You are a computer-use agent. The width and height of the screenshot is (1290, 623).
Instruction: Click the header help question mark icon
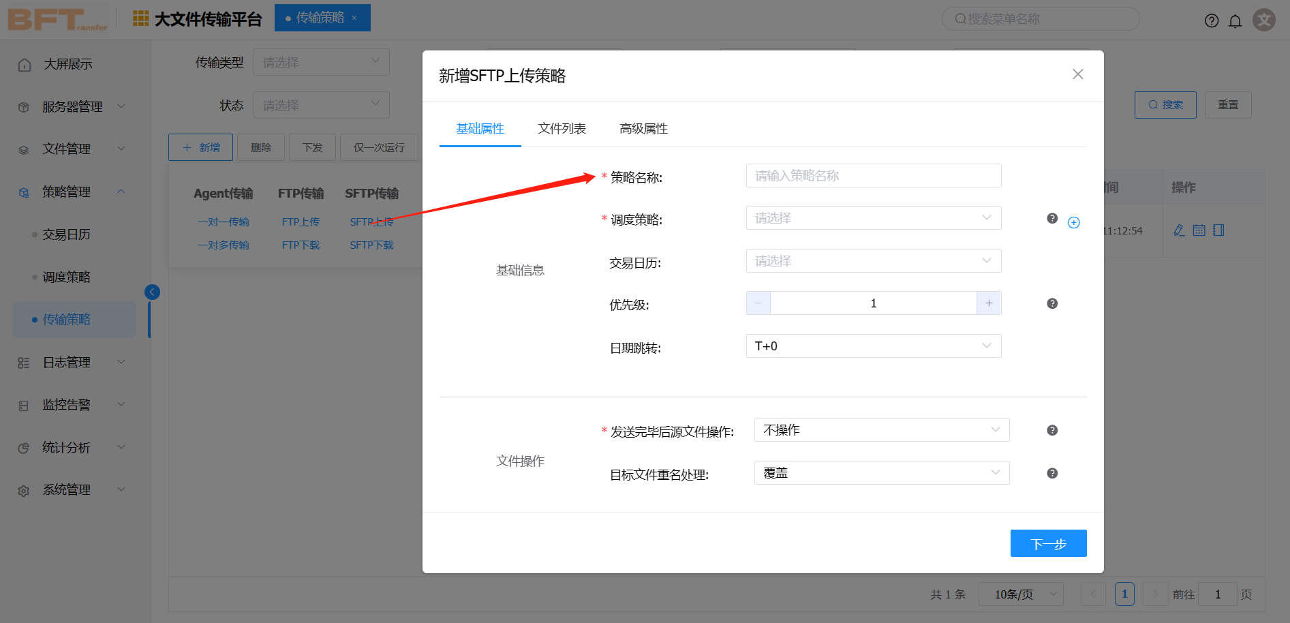coord(1211,21)
